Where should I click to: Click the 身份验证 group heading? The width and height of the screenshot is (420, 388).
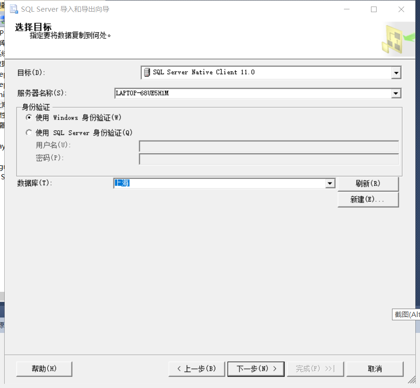click(x=36, y=107)
